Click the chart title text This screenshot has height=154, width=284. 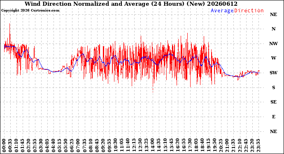131,4
